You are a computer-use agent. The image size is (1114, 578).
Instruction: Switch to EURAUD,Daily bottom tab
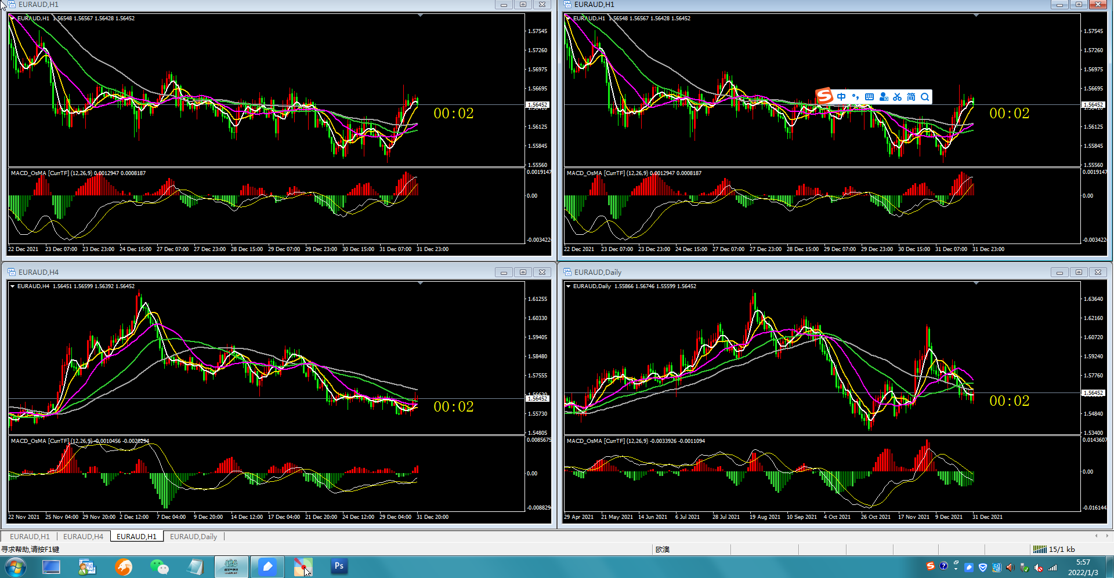click(x=193, y=536)
